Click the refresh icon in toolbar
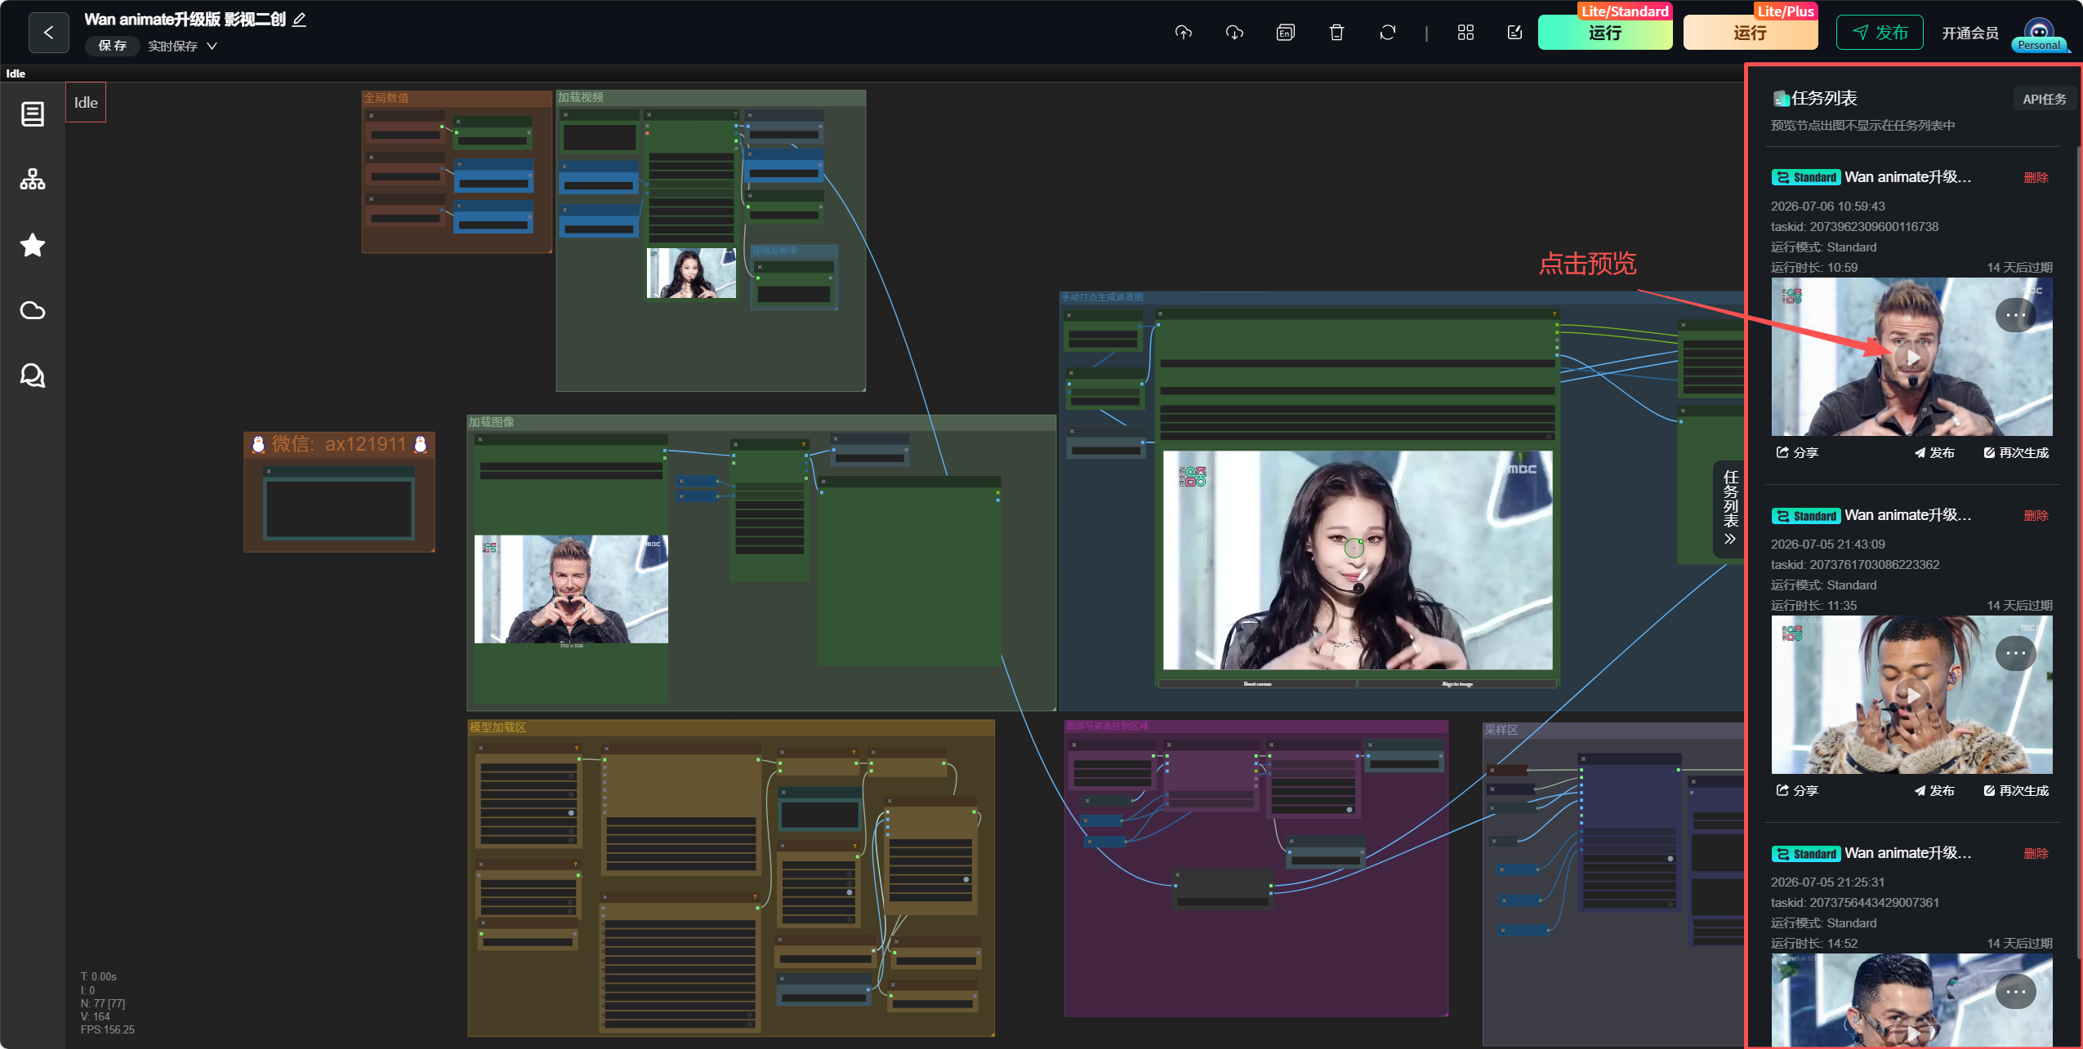The image size is (2083, 1049). pyautogui.click(x=1387, y=33)
